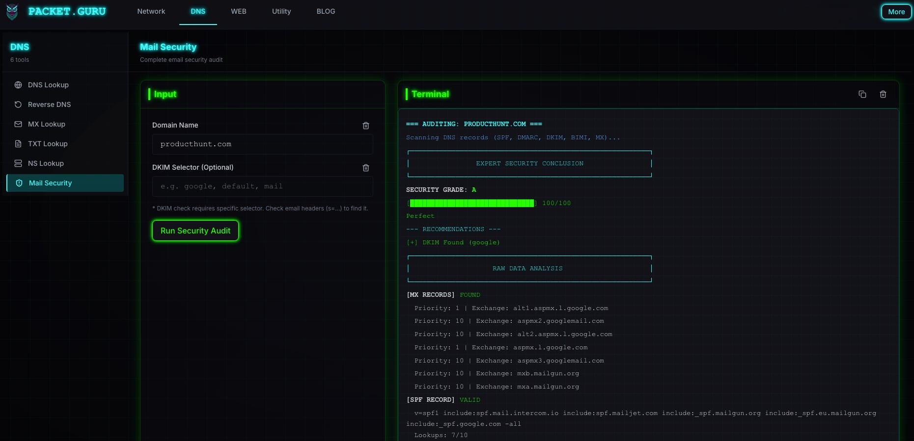The height and width of the screenshot is (441, 914).
Task: Click the TXT Lookup document icon
Action: pos(18,144)
